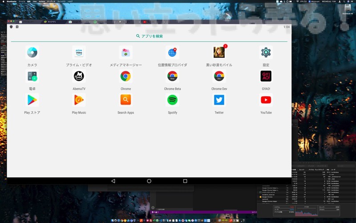Viewport: 356px width, 223px height.
Task: Click the アプリを検索 search field
Action: [x=149, y=36]
